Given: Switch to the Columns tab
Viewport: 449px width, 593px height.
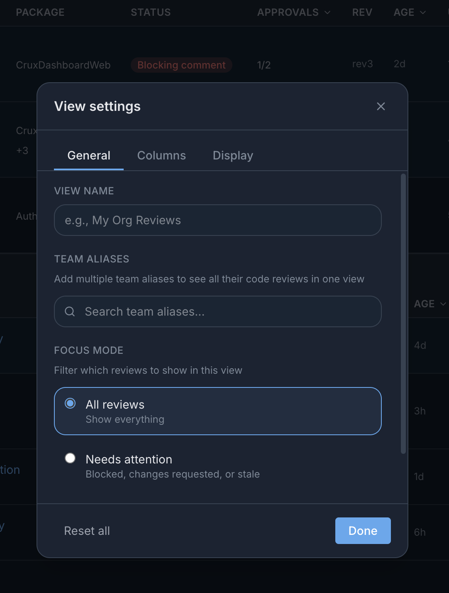Looking at the screenshot, I should click(161, 155).
